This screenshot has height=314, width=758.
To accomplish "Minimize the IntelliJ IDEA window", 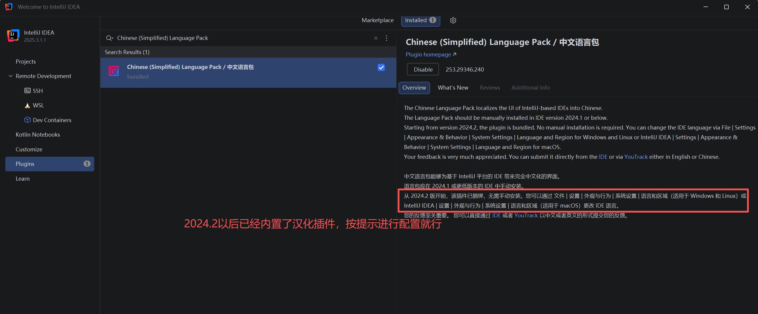I will click(706, 7).
